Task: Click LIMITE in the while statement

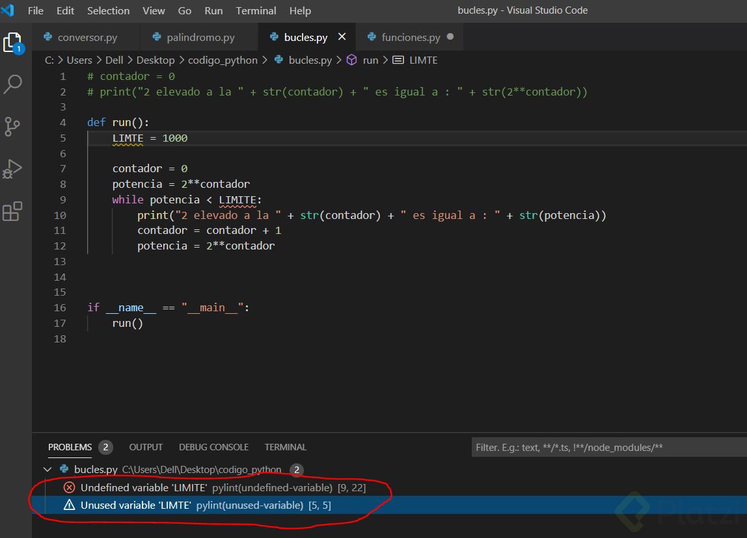Action: tap(238, 199)
